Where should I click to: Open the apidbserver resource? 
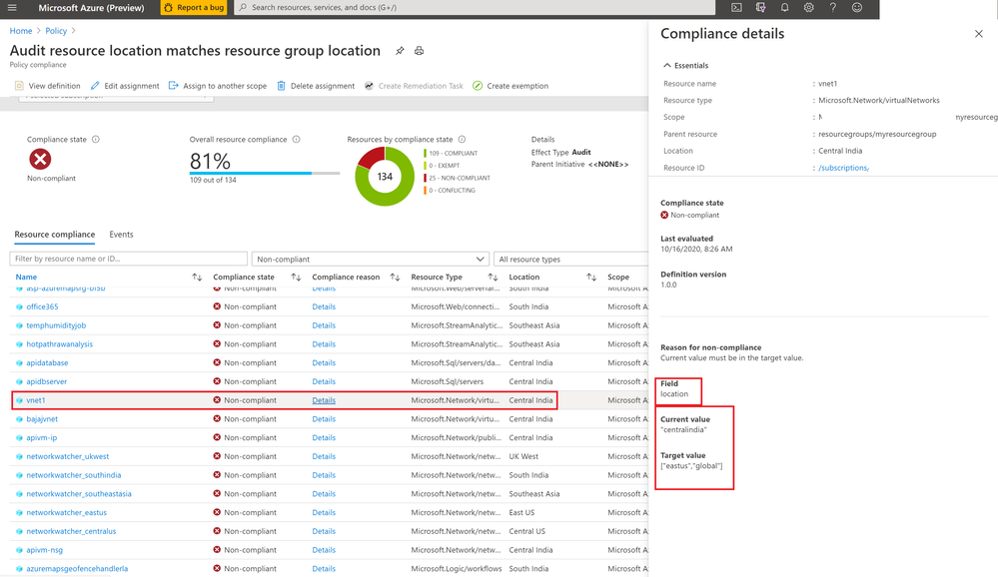(47, 381)
